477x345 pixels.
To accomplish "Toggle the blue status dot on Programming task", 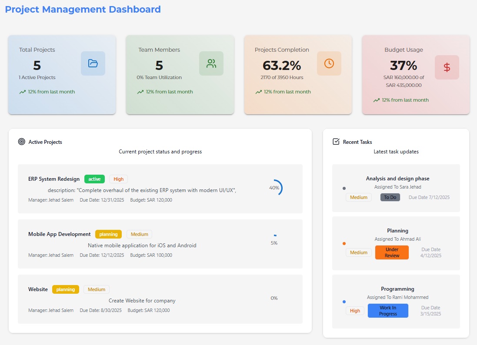I will pos(344,302).
